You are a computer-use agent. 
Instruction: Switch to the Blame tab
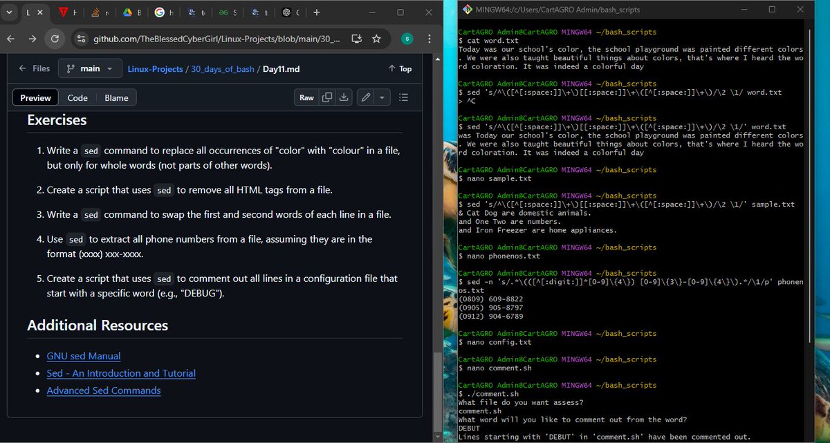[x=116, y=97]
